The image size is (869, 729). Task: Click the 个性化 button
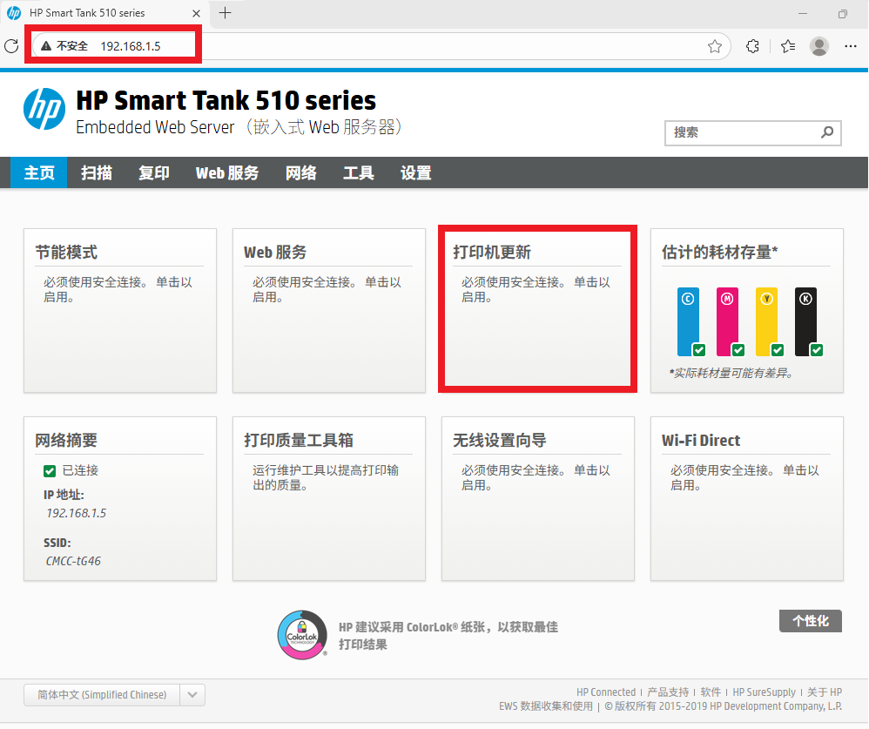[x=810, y=621]
